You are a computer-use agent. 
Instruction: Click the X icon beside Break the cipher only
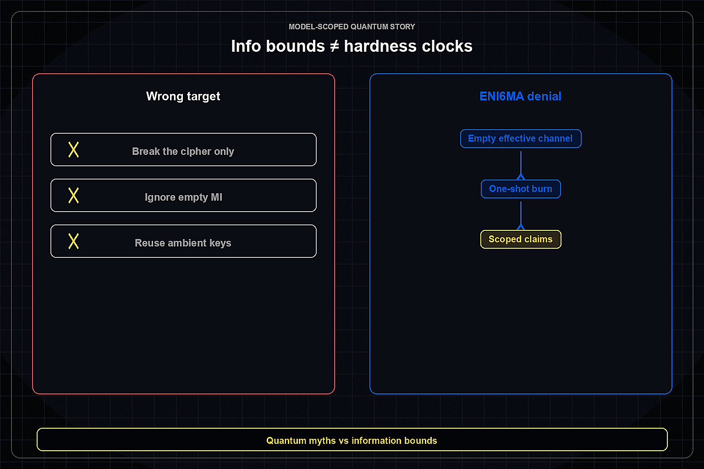73,150
